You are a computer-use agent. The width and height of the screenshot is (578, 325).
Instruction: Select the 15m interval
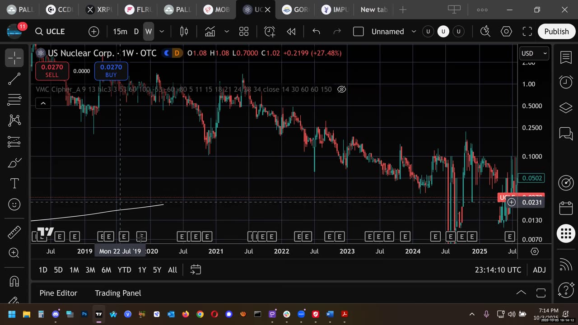tap(120, 31)
